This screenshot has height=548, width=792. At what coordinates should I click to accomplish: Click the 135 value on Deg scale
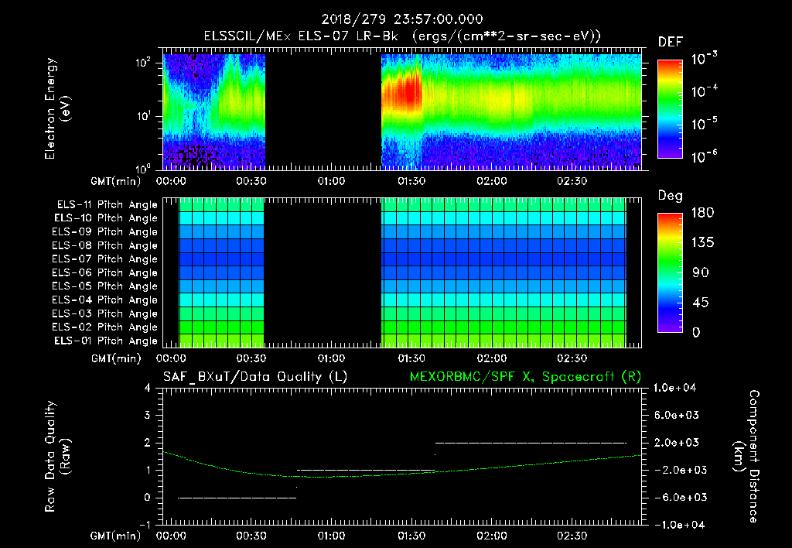(x=702, y=242)
